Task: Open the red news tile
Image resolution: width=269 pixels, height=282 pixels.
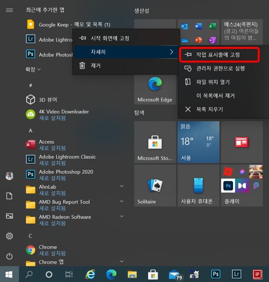Action: [242, 142]
